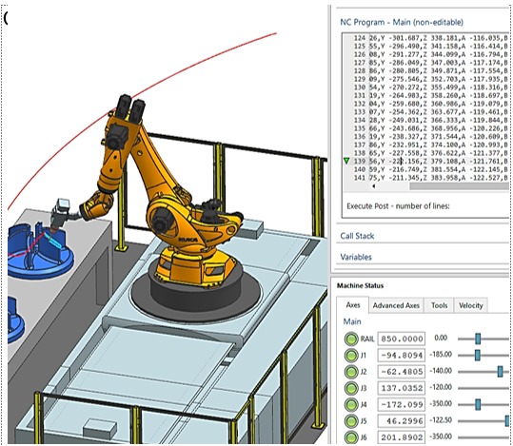Click the J6 axis status light
Viewport: 513px width, 446px height.
click(x=351, y=437)
